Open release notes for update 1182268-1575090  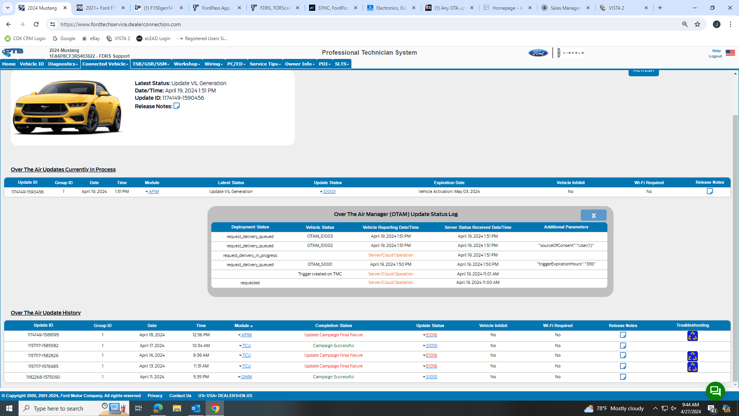pyautogui.click(x=623, y=377)
